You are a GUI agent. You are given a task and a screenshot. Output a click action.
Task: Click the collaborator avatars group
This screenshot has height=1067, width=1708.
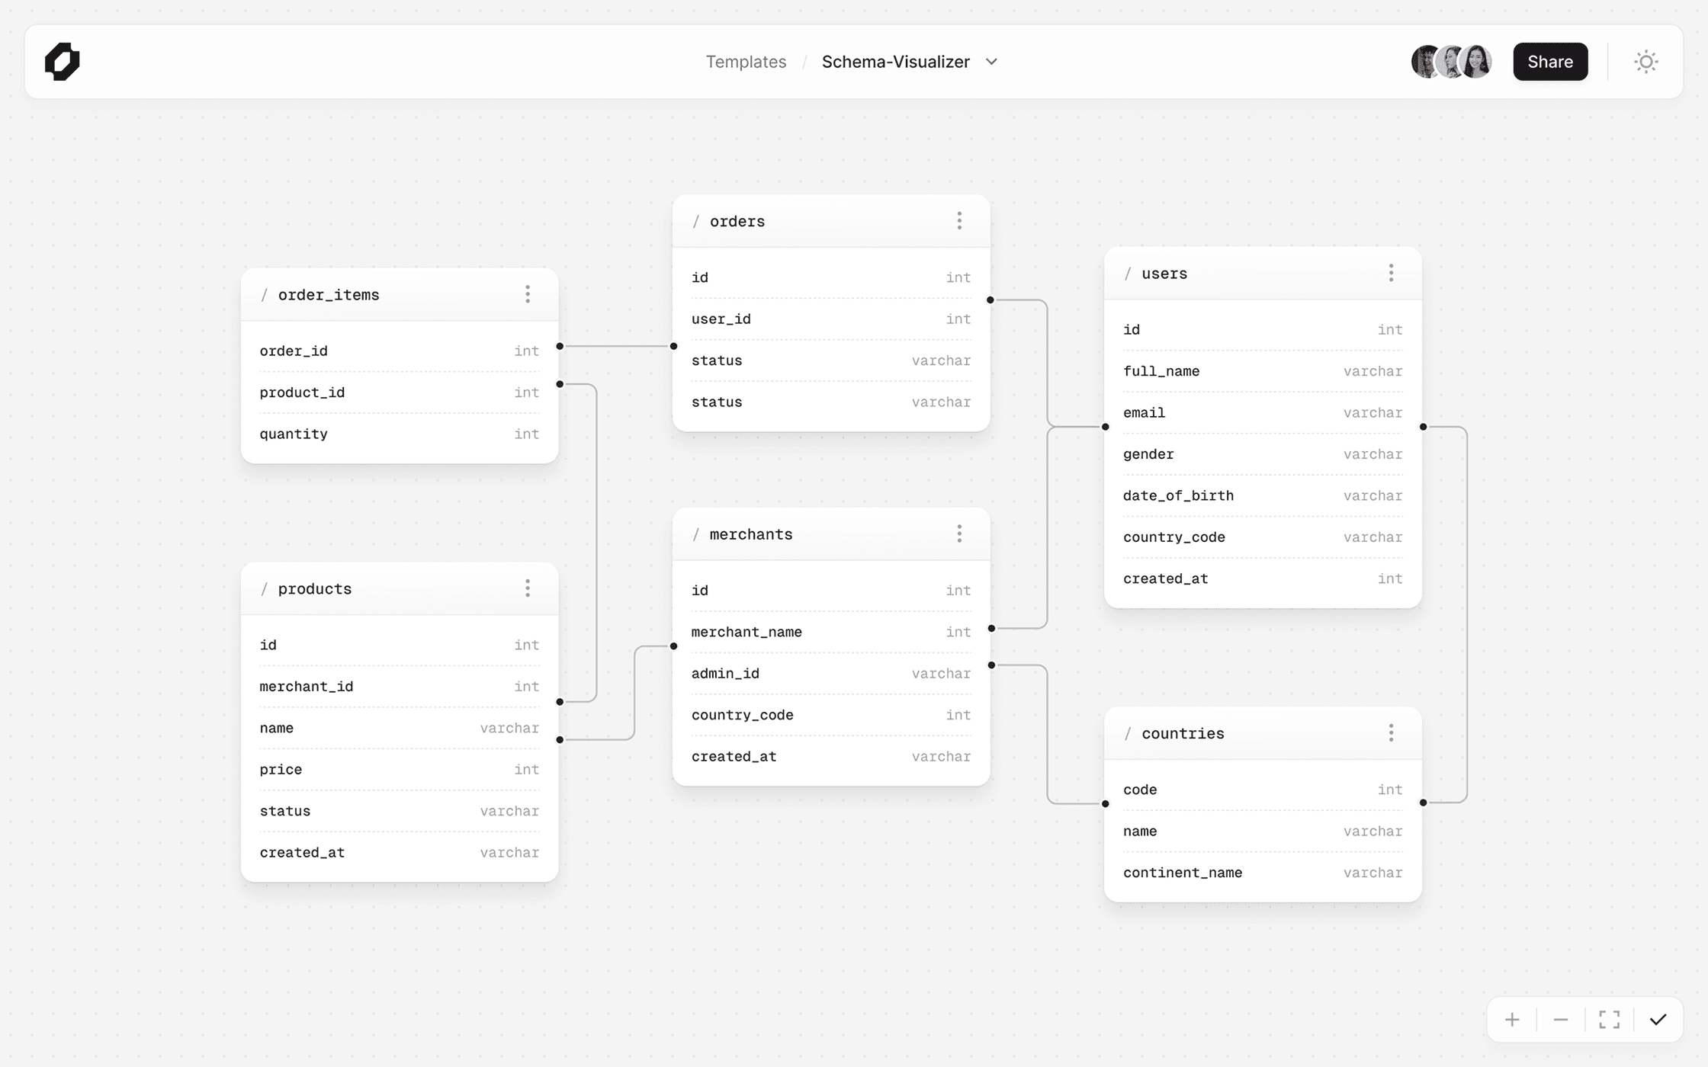(x=1450, y=62)
